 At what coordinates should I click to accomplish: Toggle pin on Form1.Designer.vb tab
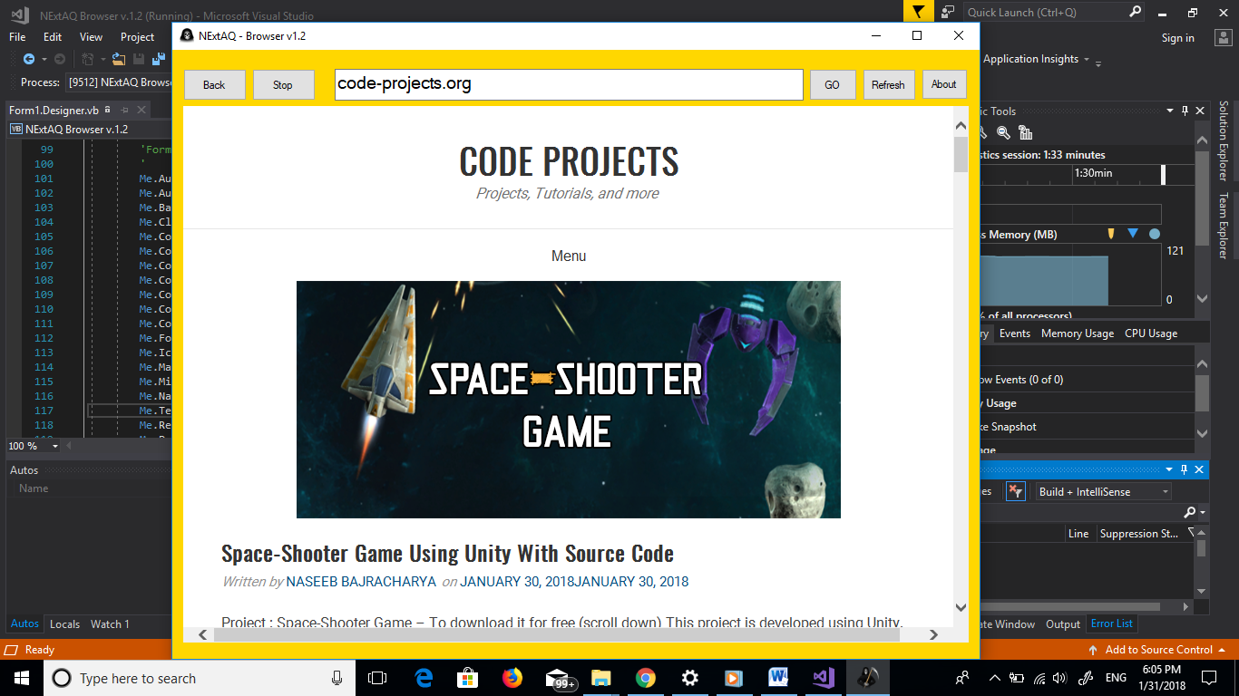tap(108, 110)
